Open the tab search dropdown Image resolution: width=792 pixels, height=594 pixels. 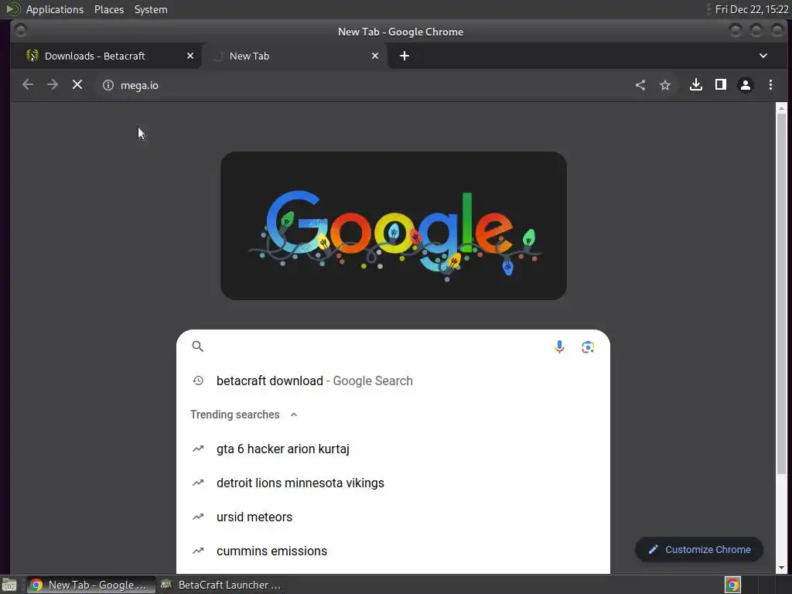click(x=763, y=56)
